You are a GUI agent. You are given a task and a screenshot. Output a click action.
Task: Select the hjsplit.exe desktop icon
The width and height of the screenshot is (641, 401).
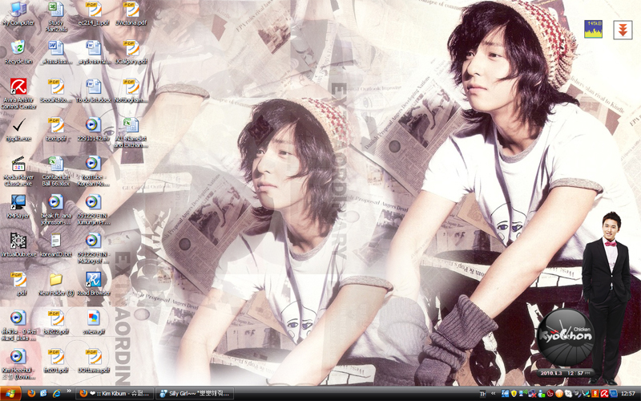(x=18, y=129)
